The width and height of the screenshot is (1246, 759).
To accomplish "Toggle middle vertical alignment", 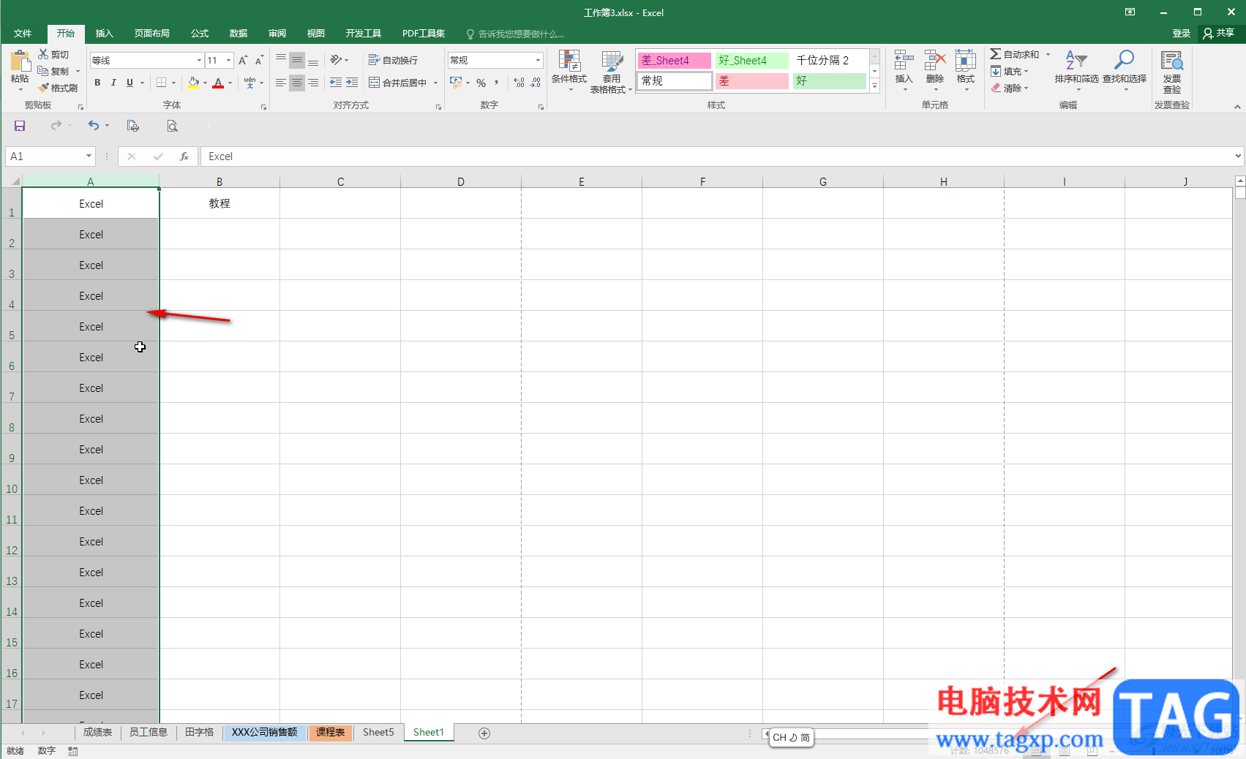I will tap(297, 60).
